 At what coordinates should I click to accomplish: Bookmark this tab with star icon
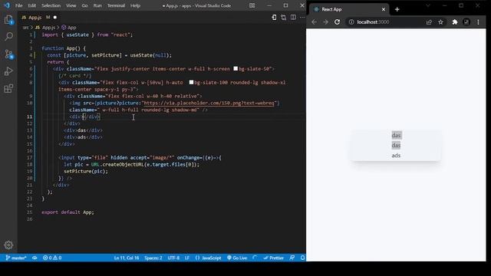(440, 22)
